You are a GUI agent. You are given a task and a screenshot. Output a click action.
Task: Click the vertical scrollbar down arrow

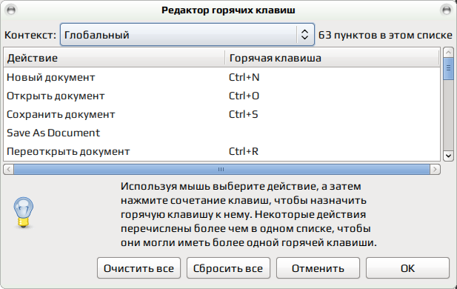[x=448, y=156]
